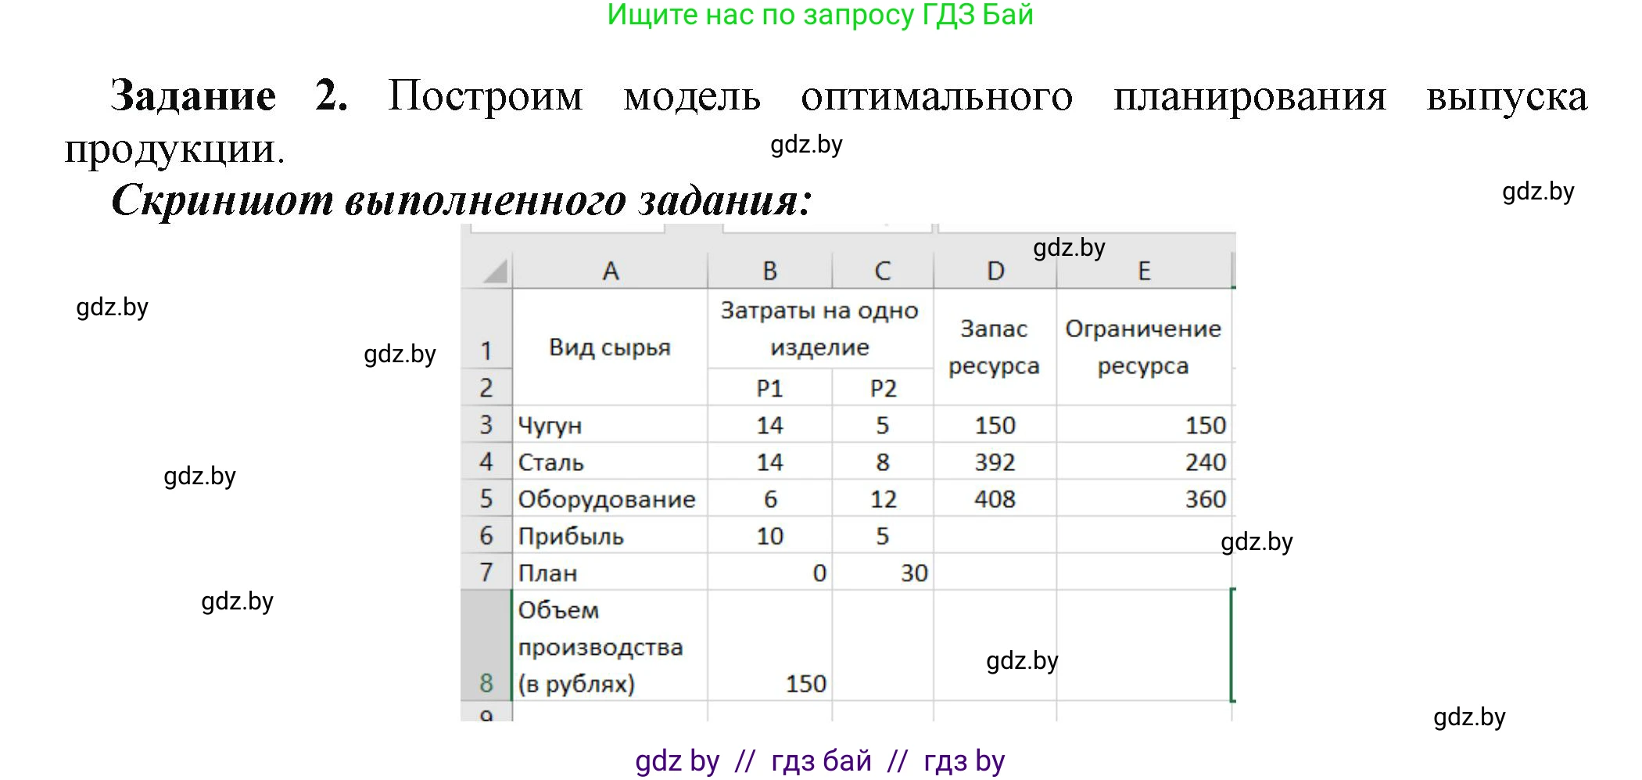Select column B header

point(770,271)
